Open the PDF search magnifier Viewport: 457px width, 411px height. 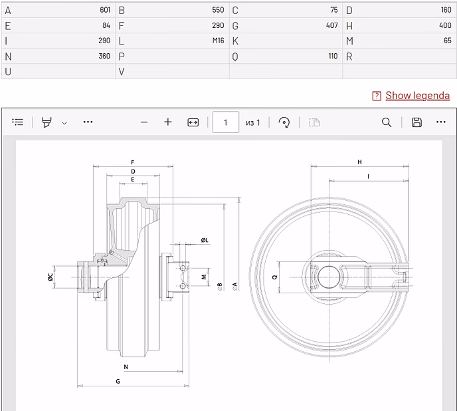tap(387, 122)
